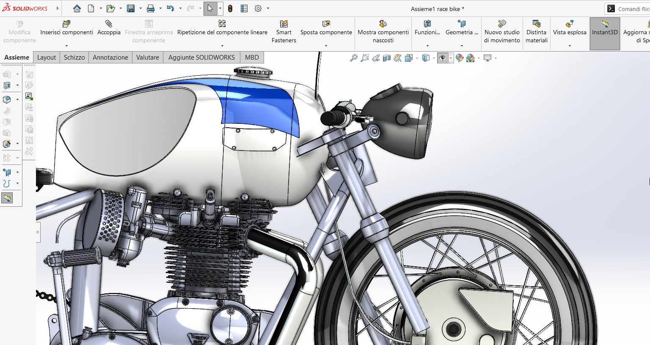Screen dimensions: 650x345
Task: Switch to the Assieme tab
Action: click(17, 57)
